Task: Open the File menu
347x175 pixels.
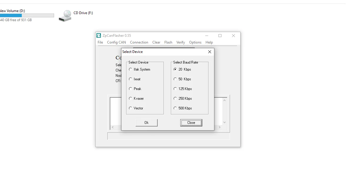Action: click(100, 42)
